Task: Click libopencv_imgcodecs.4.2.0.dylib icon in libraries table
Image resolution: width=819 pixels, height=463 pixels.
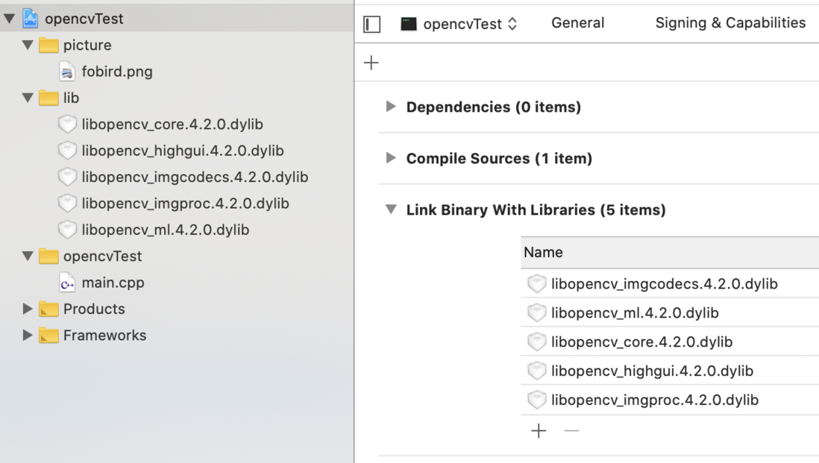Action: point(536,284)
